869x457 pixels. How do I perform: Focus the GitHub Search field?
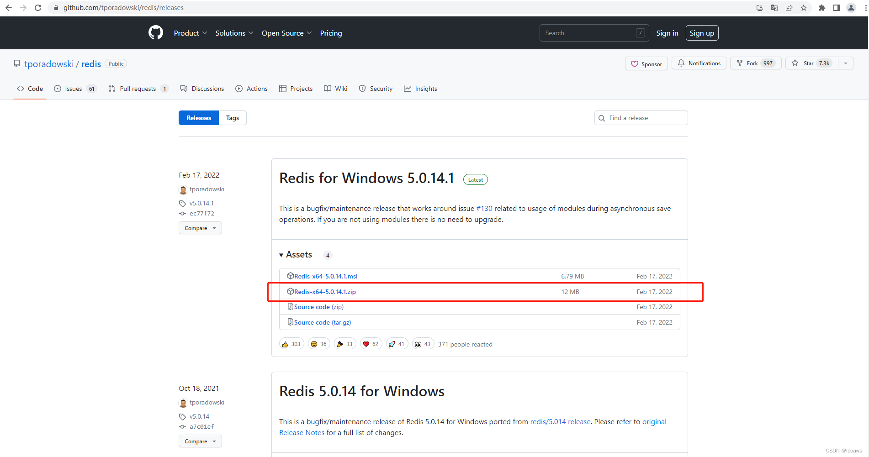pyautogui.click(x=594, y=33)
